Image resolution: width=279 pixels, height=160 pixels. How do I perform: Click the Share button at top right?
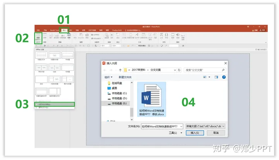click(262, 30)
